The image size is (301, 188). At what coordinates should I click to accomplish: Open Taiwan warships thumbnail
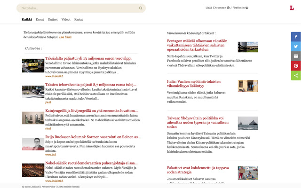(248, 123)
